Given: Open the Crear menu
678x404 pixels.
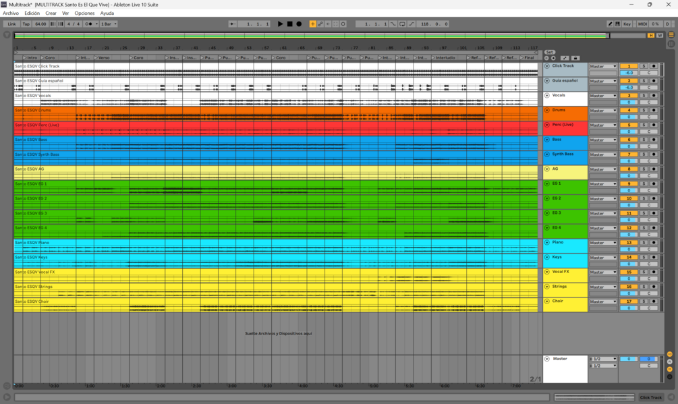Looking at the screenshot, I should (x=51, y=13).
